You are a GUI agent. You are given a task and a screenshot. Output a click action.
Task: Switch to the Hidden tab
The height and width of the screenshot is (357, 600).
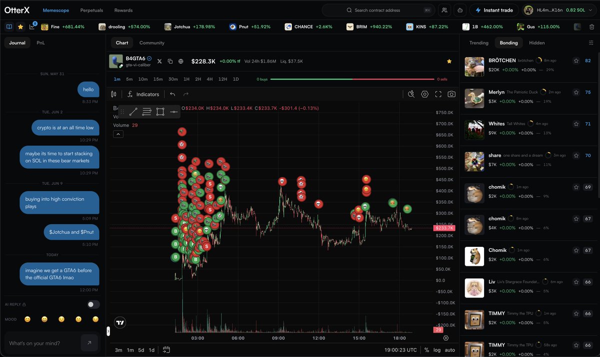click(537, 43)
